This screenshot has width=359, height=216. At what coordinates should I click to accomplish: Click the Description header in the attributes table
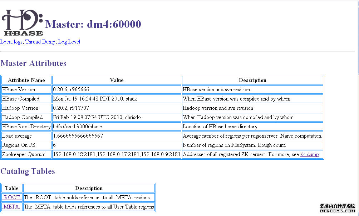point(252,80)
